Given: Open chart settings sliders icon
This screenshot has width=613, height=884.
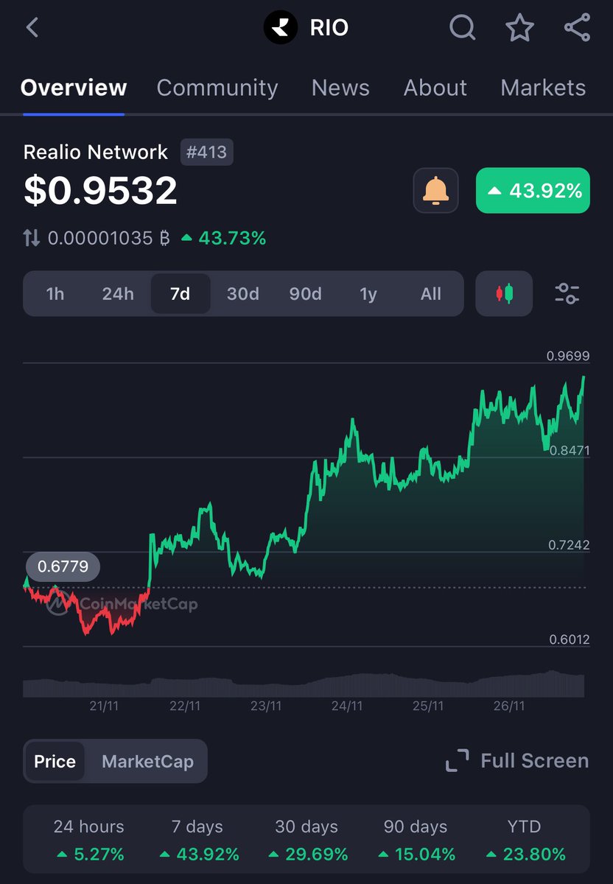Looking at the screenshot, I should click(x=567, y=294).
